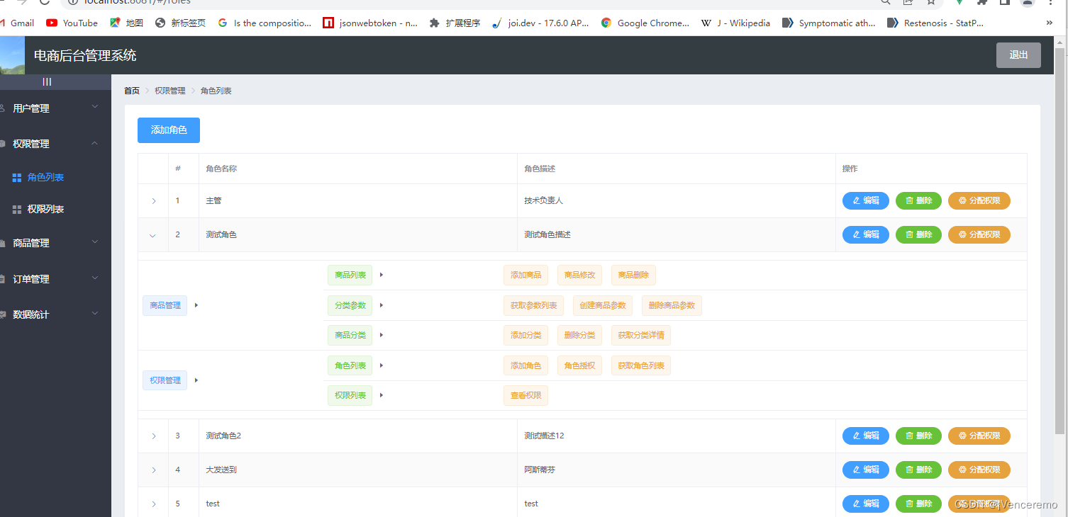Click the edit pencil icon for 主管 role
This screenshot has height=517, width=1068.
pos(856,200)
